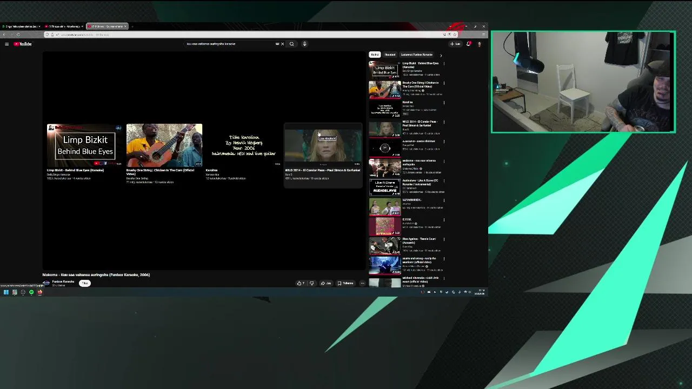Viewport: 692px width, 389px height.
Task: Open options menu for sidebar Karoliina video
Action: (x=444, y=103)
